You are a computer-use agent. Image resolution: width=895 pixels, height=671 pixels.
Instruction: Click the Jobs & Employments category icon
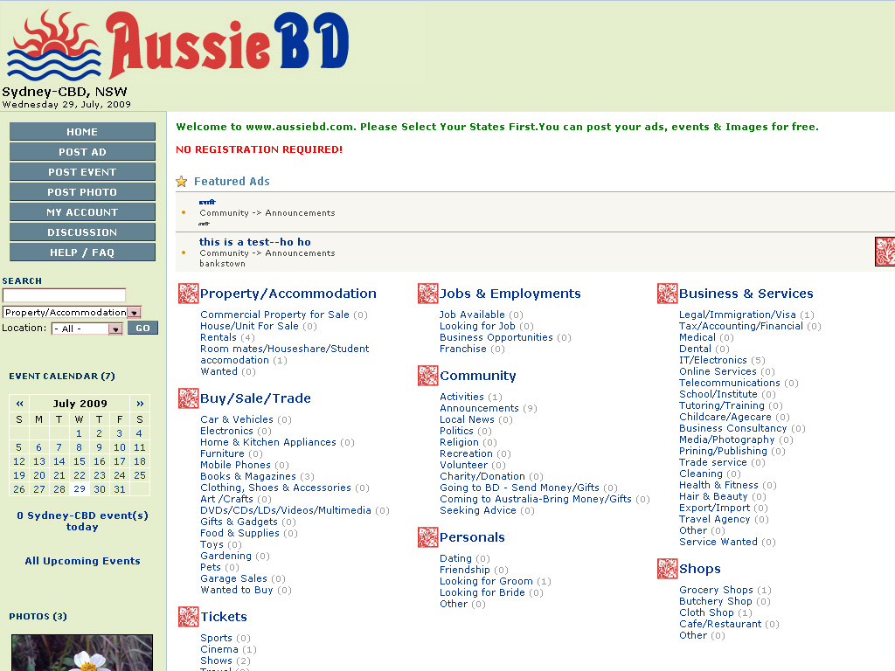pos(427,294)
